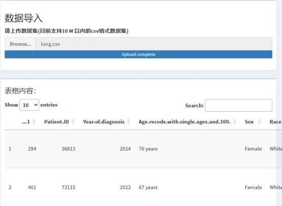This screenshot has height=206, width=282.
Task: Click the lung.csv filename field
Action: click(154, 44)
